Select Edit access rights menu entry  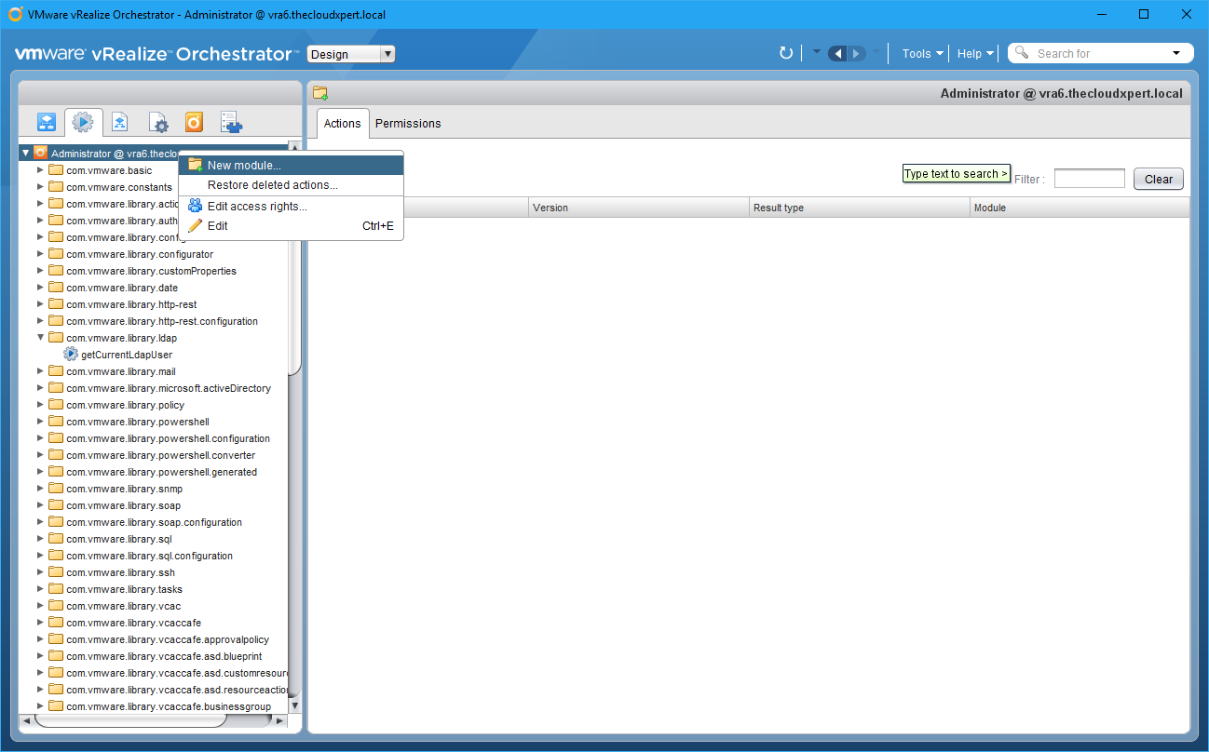coord(257,207)
